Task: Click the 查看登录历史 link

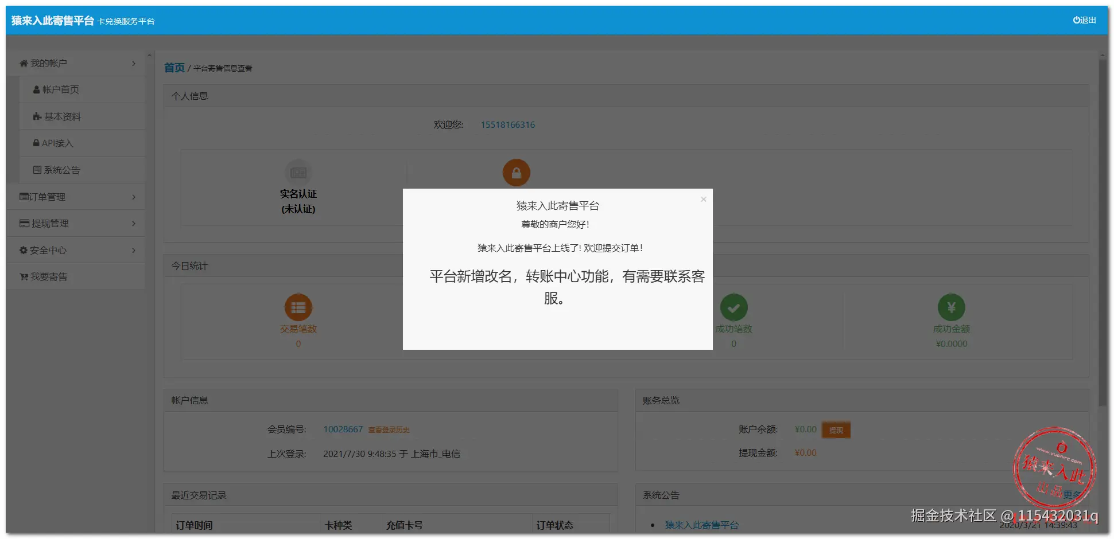Action: click(x=389, y=430)
